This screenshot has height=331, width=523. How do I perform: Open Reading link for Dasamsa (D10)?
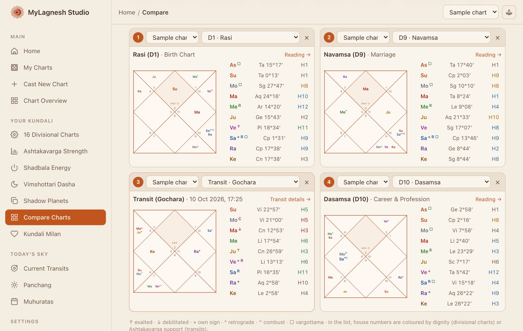click(x=488, y=199)
